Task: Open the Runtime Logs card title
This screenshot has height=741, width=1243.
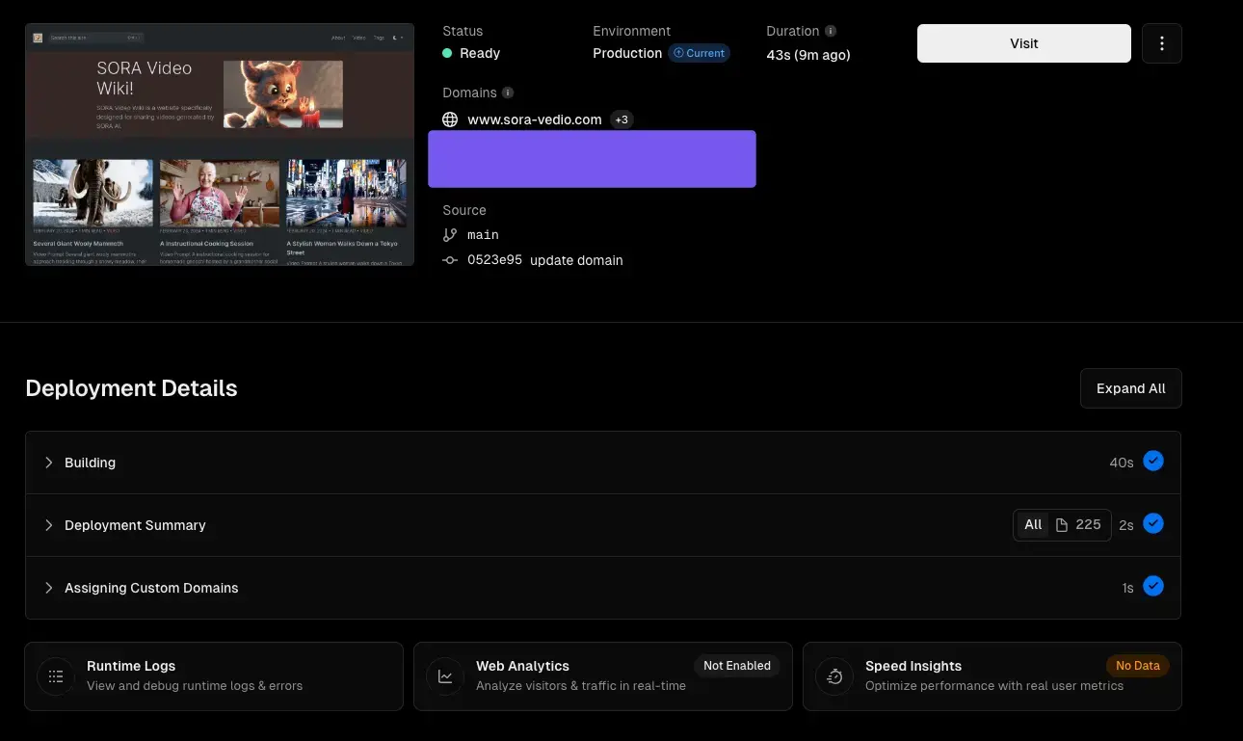Action: (131, 666)
